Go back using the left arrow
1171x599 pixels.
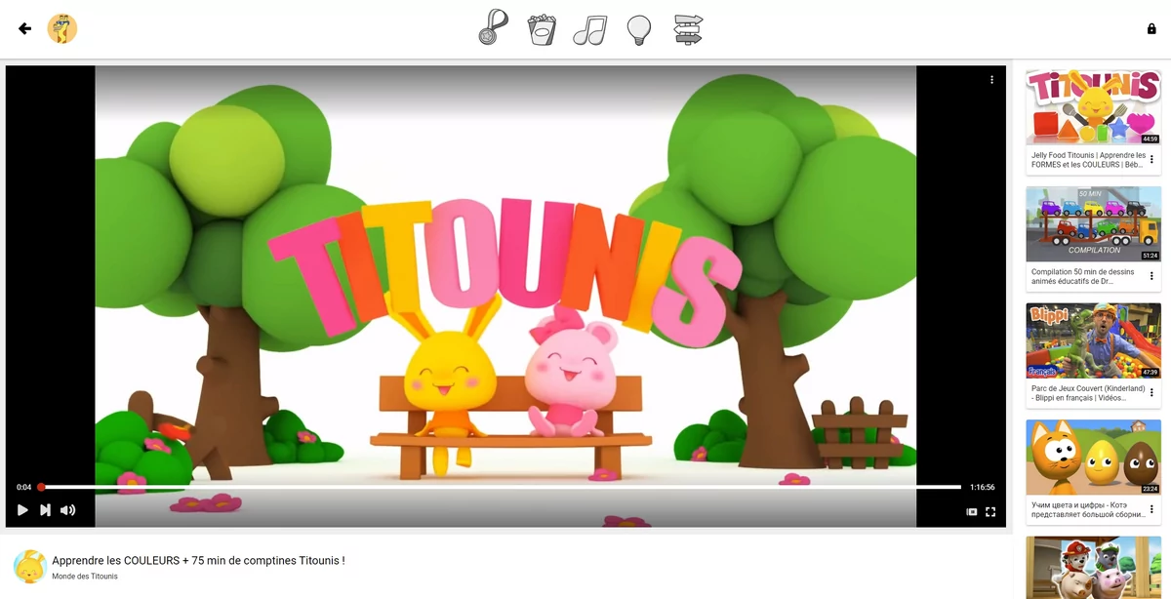coord(25,29)
